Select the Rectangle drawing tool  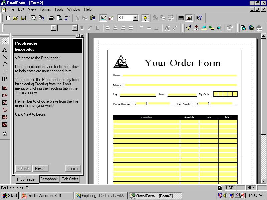point(5,72)
